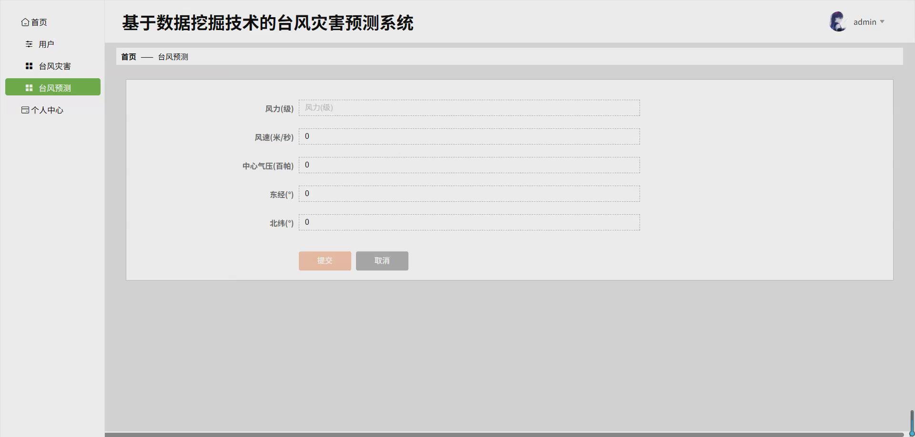The width and height of the screenshot is (915, 437).
Task: Submit the form with 提交
Action: (325, 260)
